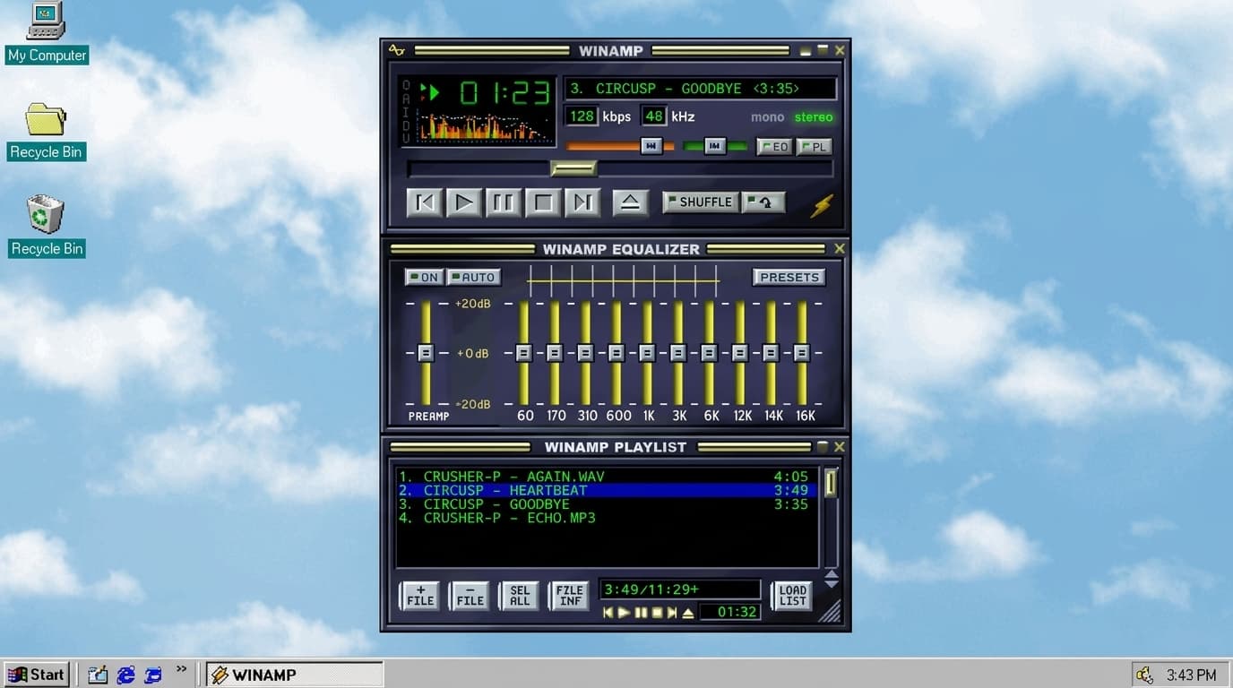Viewport: 1233px width, 688px height.
Task: Click the 01:32 mini time display in playlist
Action: tap(729, 613)
